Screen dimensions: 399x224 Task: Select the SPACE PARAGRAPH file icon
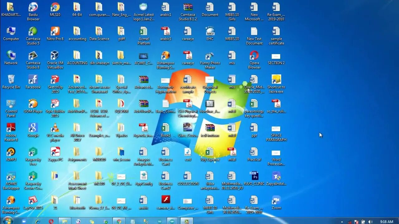[276, 134]
